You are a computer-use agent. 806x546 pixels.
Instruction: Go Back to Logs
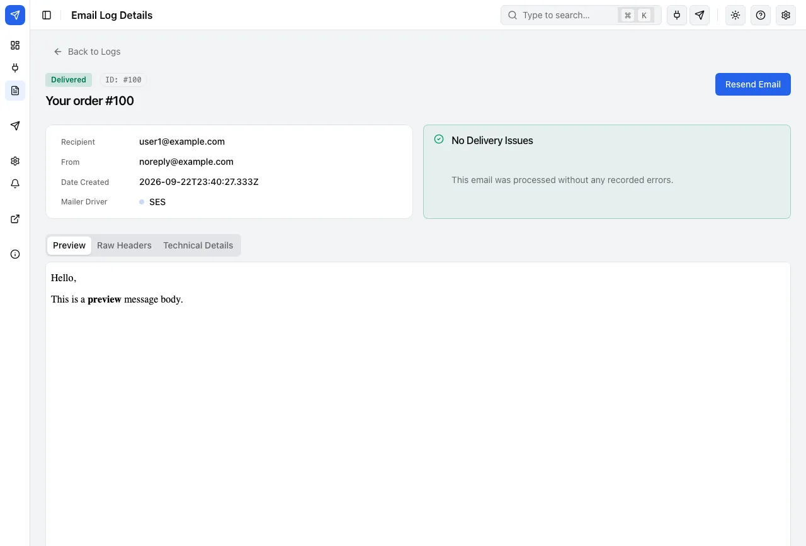coord(87,52)
